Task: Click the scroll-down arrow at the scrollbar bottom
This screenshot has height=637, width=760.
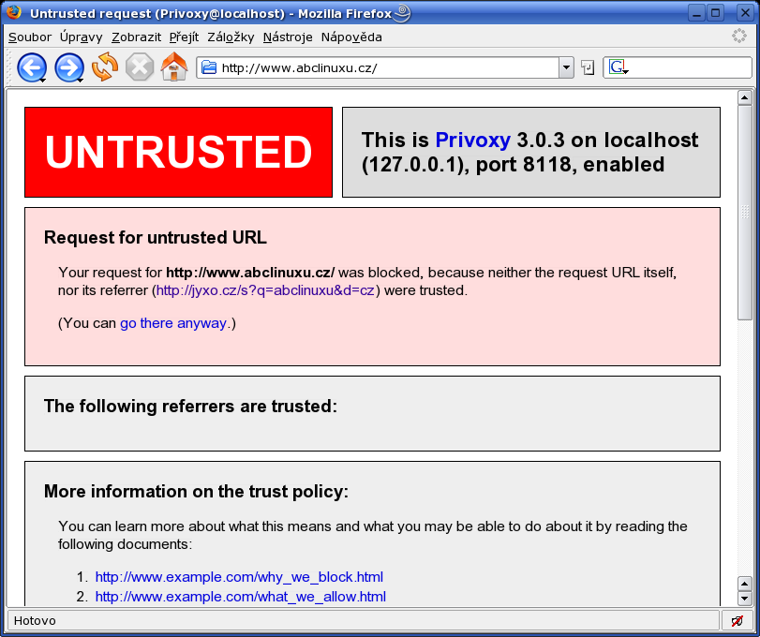Action: pyautogui.click(x=744, y=599)
